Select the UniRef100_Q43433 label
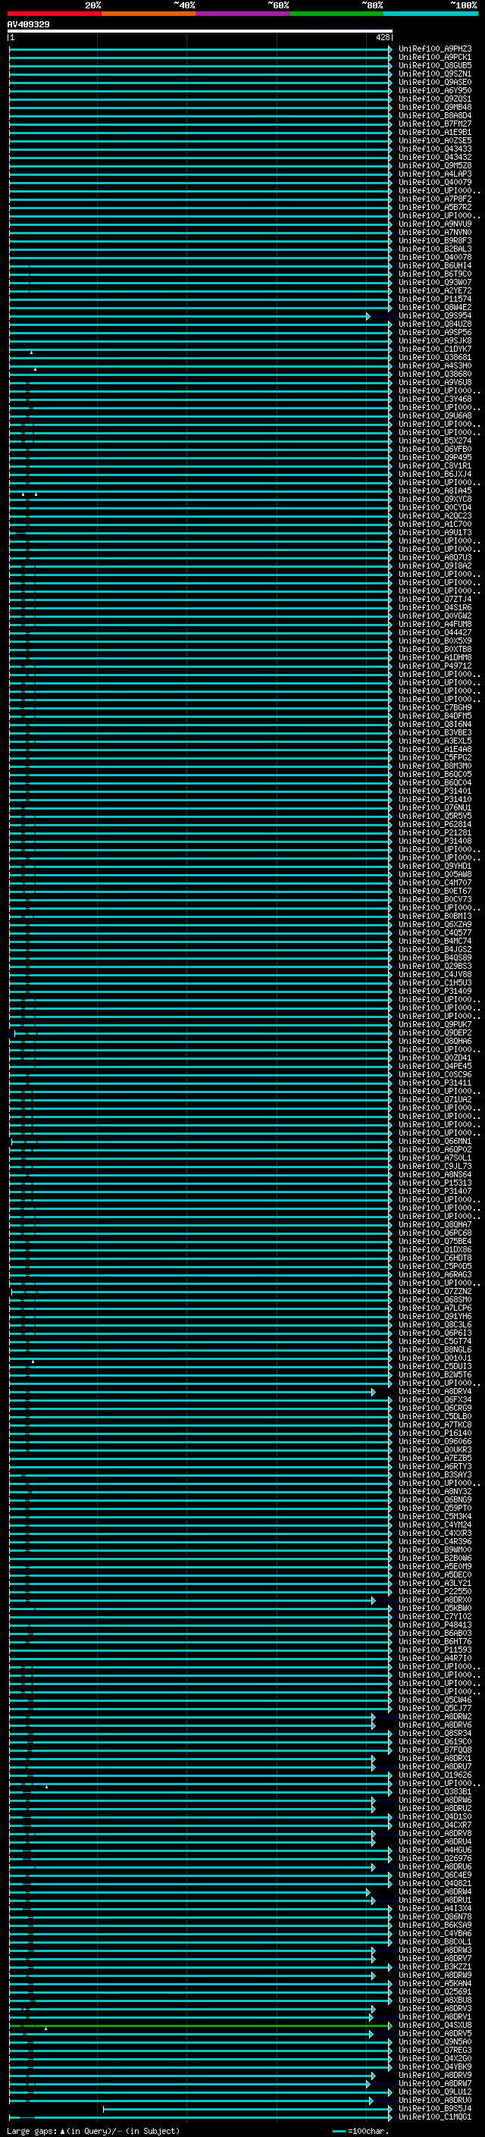This screenshot has width=485, height=2137. click(434, 149)
